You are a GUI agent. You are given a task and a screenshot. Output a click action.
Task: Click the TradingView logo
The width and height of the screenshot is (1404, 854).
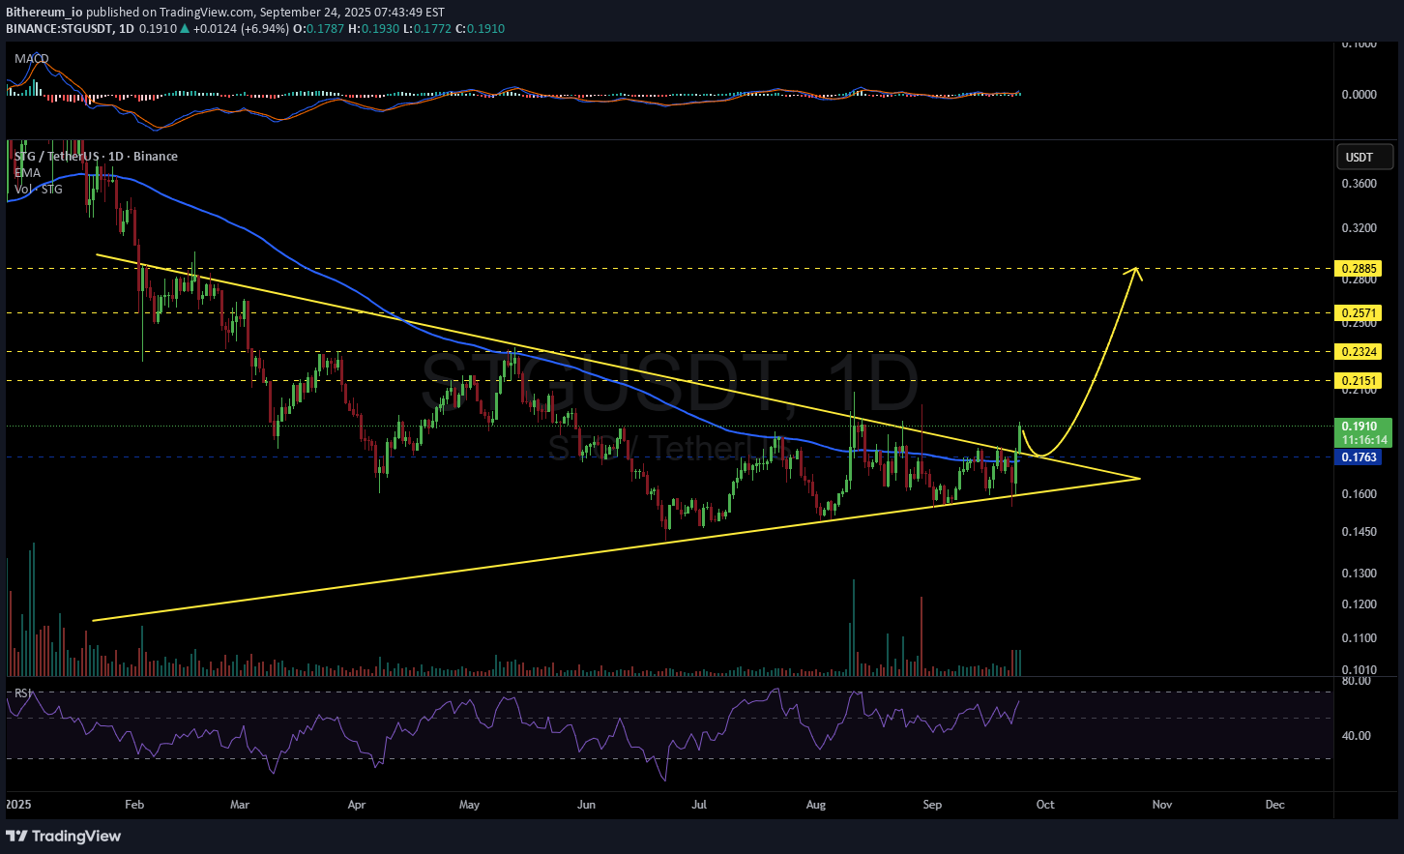(x=64, y=836)
